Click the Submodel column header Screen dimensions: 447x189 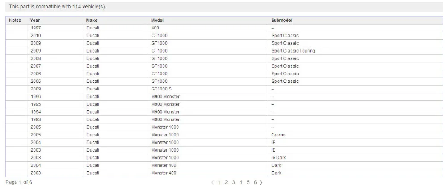[x=282, y=21]
